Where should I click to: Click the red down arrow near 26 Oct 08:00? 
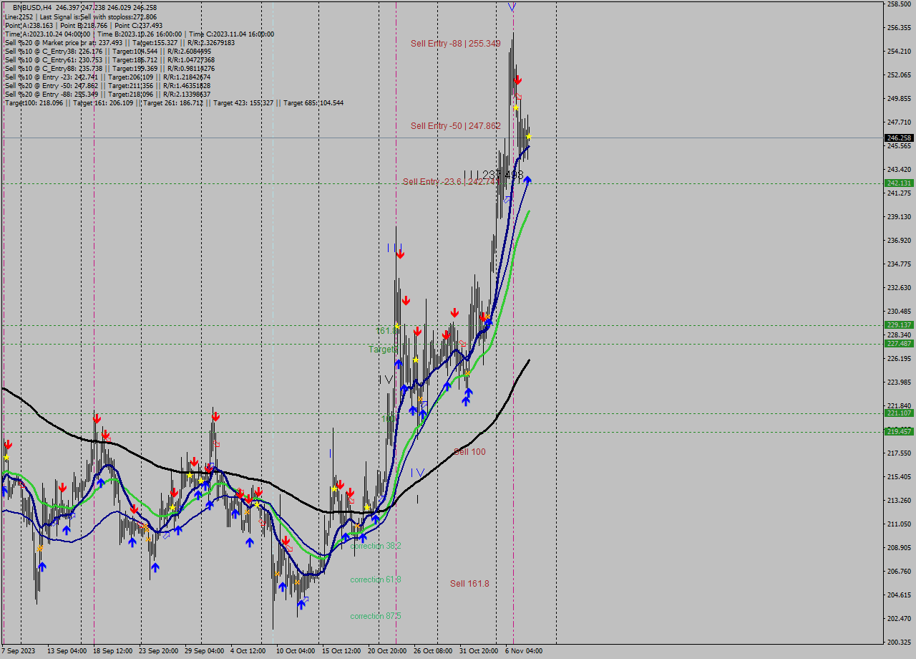pyautogui.click(x=454, y=313)
